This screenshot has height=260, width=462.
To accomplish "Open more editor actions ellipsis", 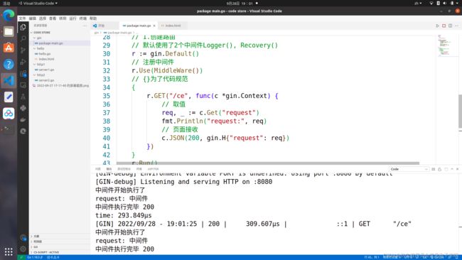I will [457, 26].
